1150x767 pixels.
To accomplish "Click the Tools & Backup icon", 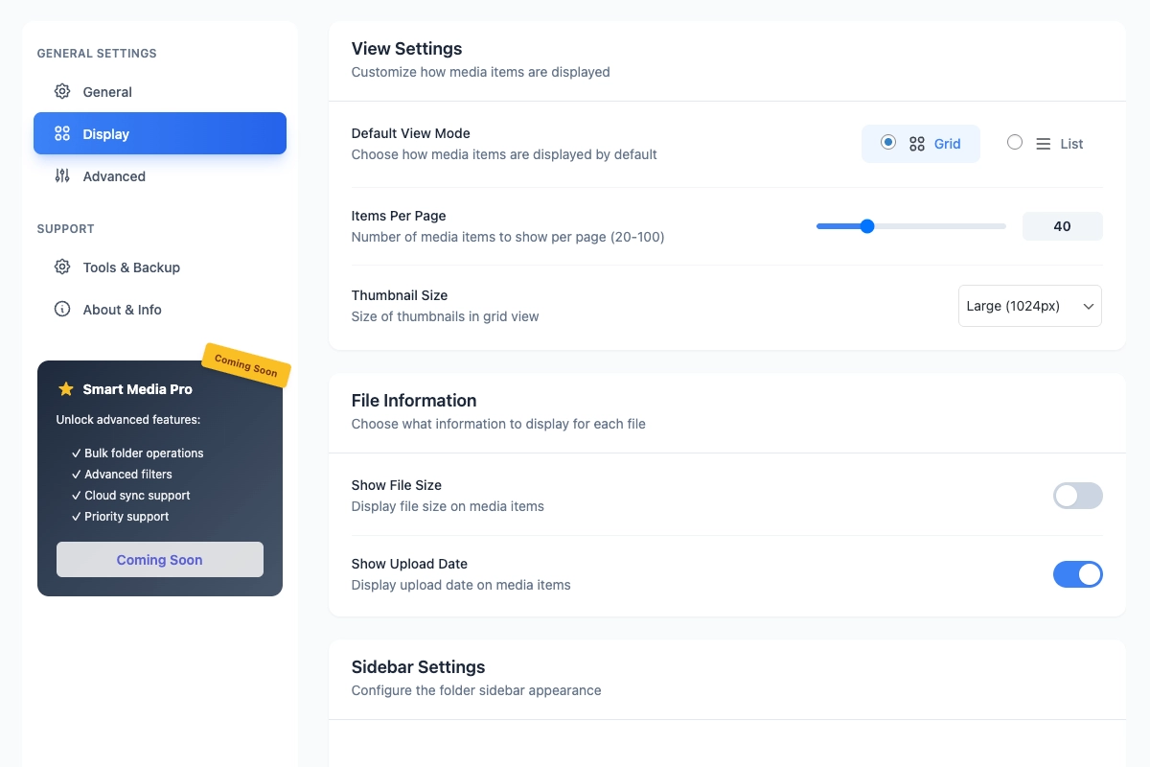I will pos(62,267).
